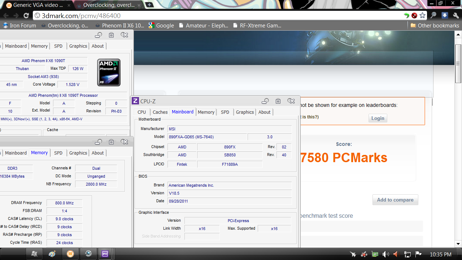Select Mainboard tab in front CPU-Z window
The height and width of the screenshot is (260, 462).
click(x=183, y=112)
